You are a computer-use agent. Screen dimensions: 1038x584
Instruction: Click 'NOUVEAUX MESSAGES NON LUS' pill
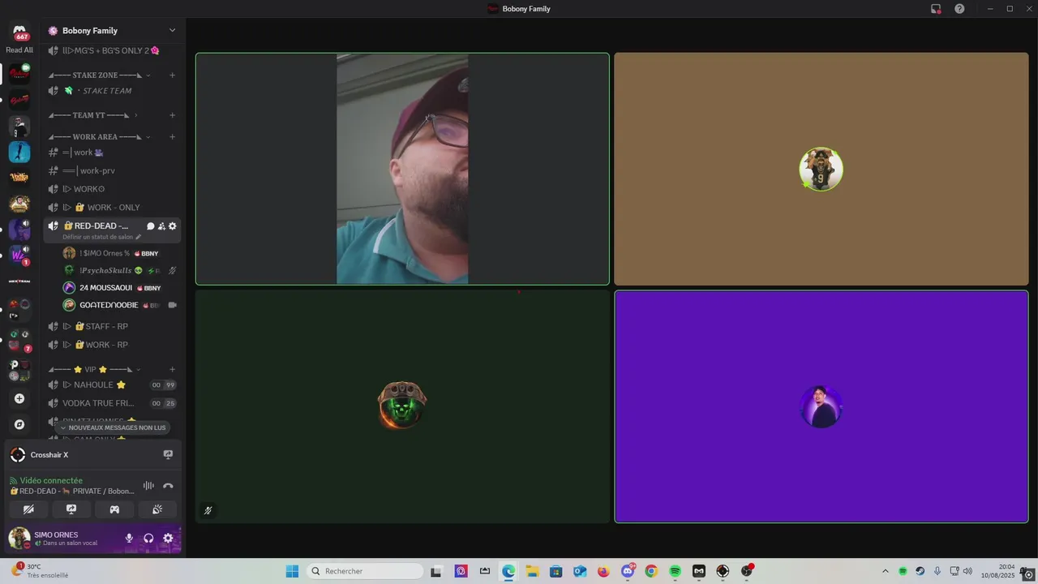[114, 427]
